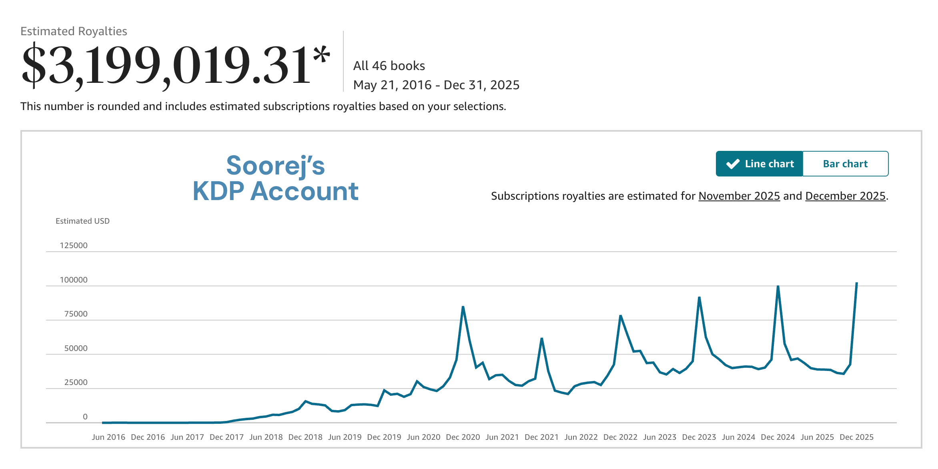The width and height of the screenshot is (938, 469).
Task: Click the Dec 2023 peak on chart
Action: [699, 298]
